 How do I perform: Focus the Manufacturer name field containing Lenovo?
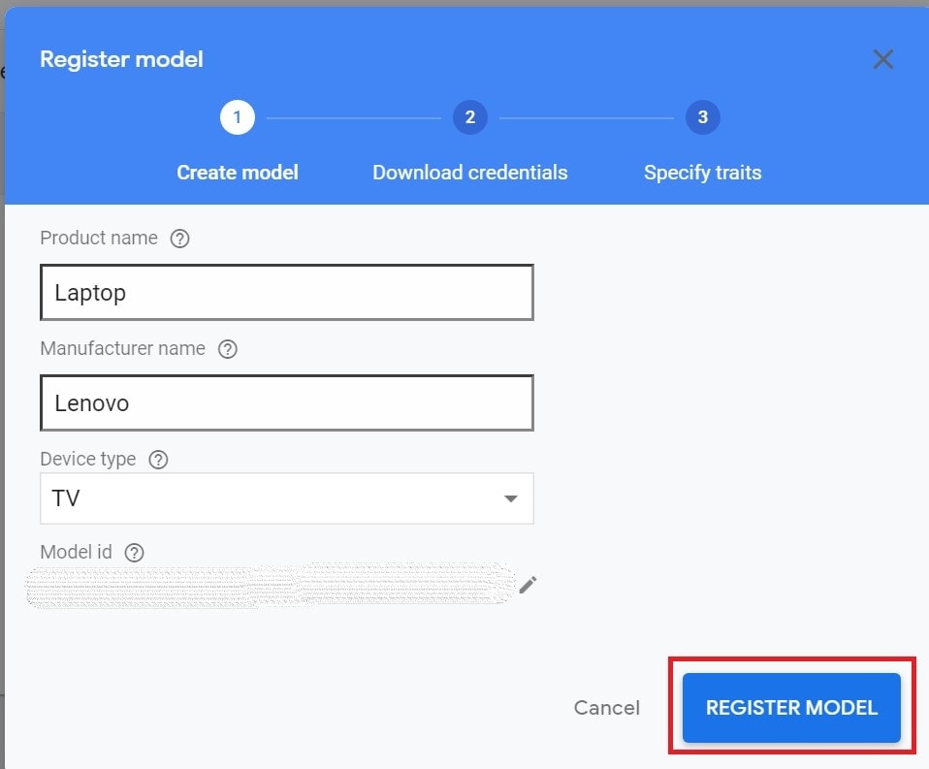(287, 402)
